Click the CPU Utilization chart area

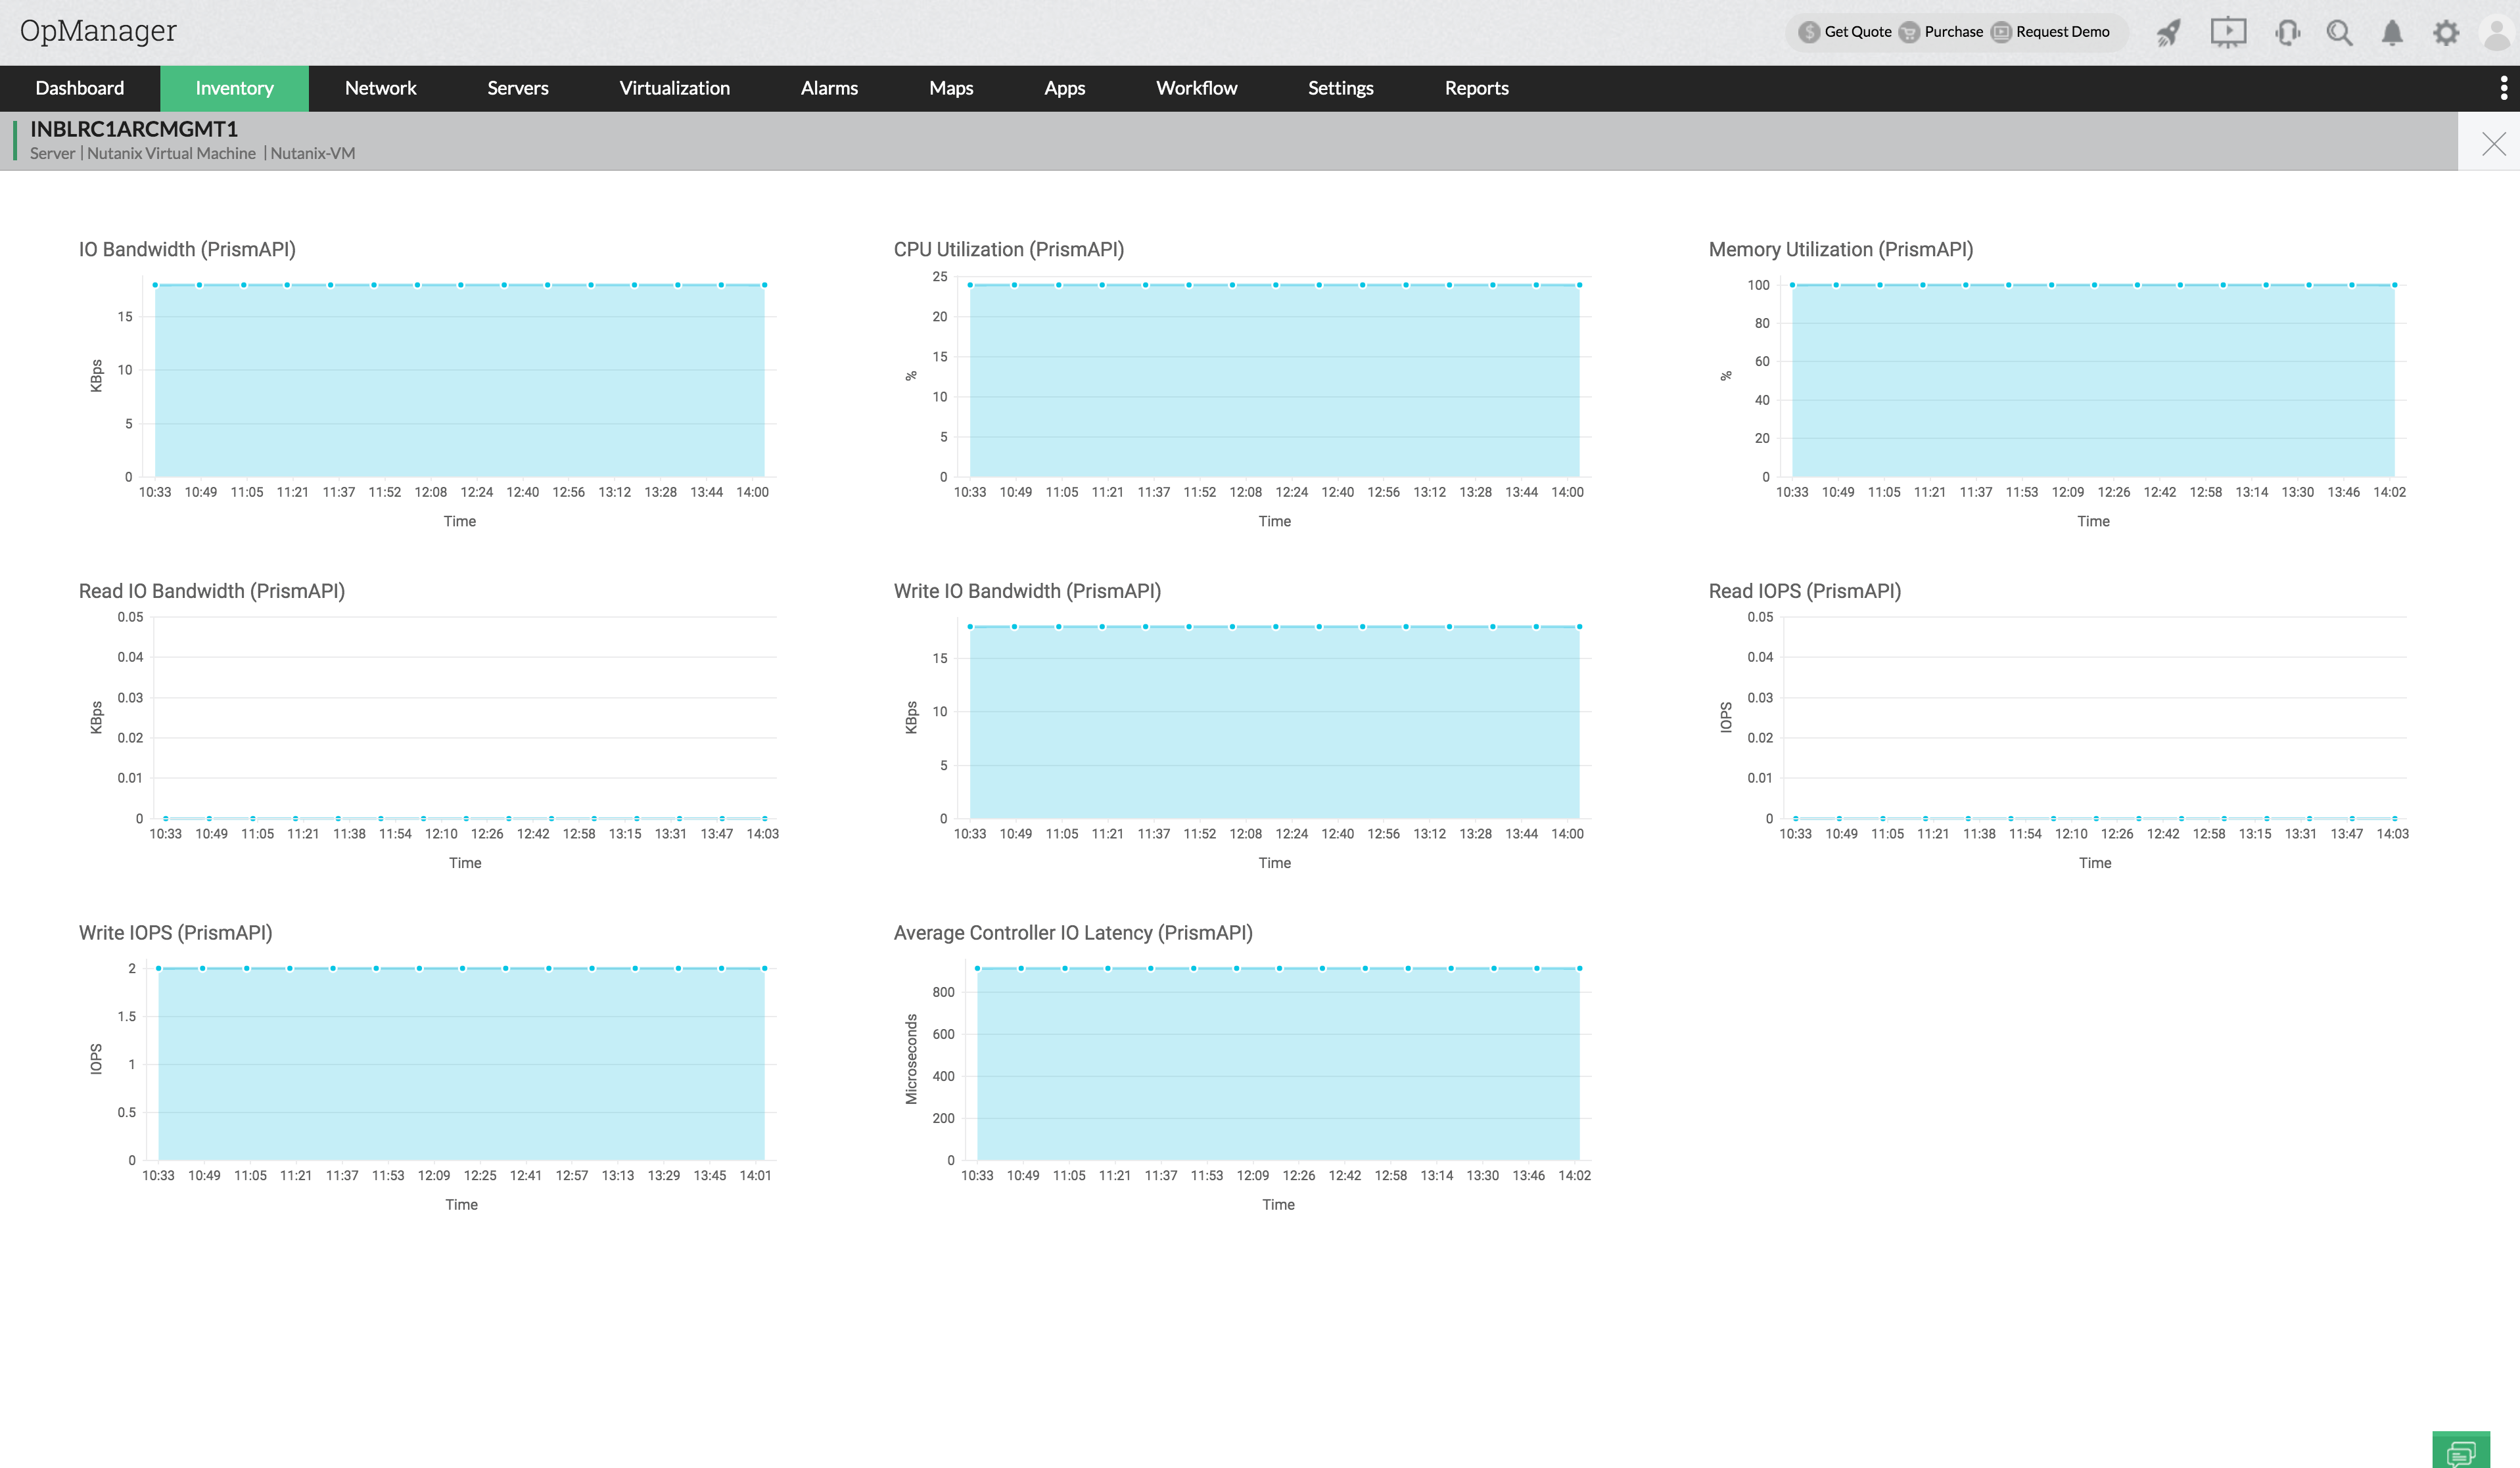1274,380
